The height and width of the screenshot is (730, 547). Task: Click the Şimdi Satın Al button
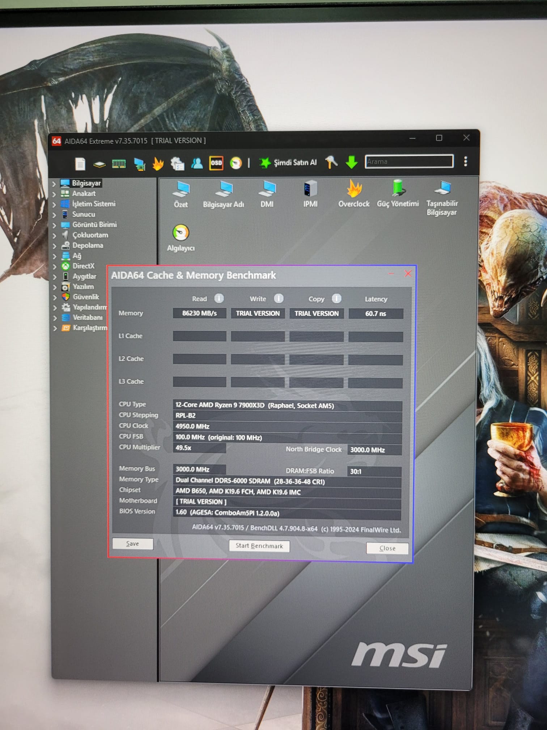(288, 163)
